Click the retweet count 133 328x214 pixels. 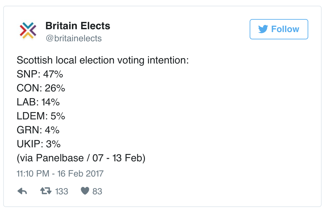click(61, 191)
